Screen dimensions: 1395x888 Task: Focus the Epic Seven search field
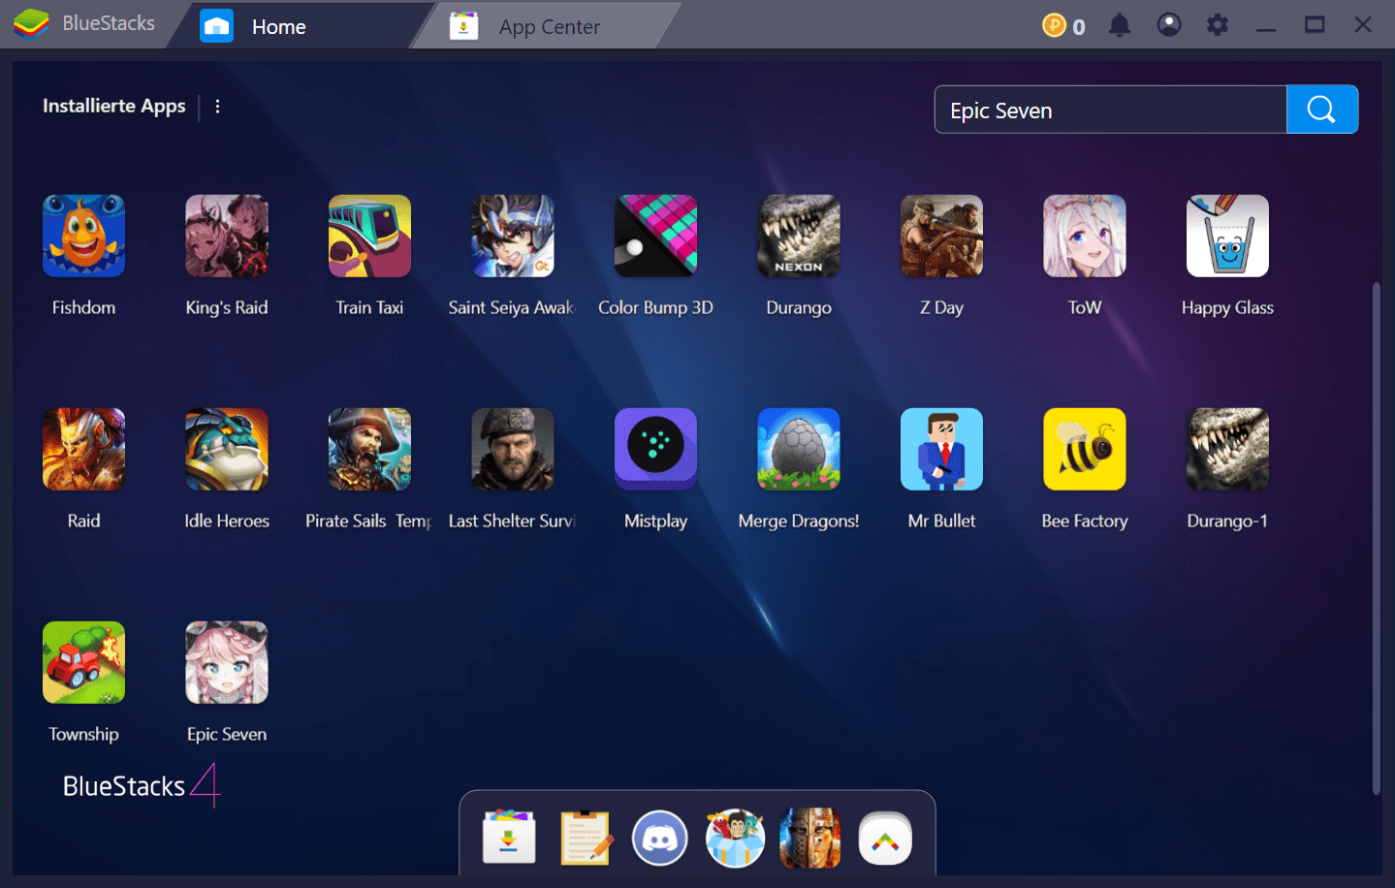(x=1110, y=110)
